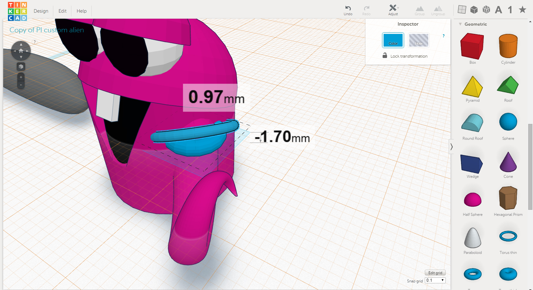The image size is (533, 290).
Task: Collapse the Geometric shapes section
Action: (460, 24)
